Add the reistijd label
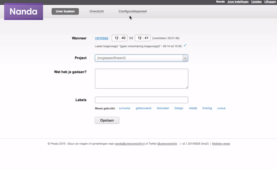 pyautogui.click(x=193, y=108)
